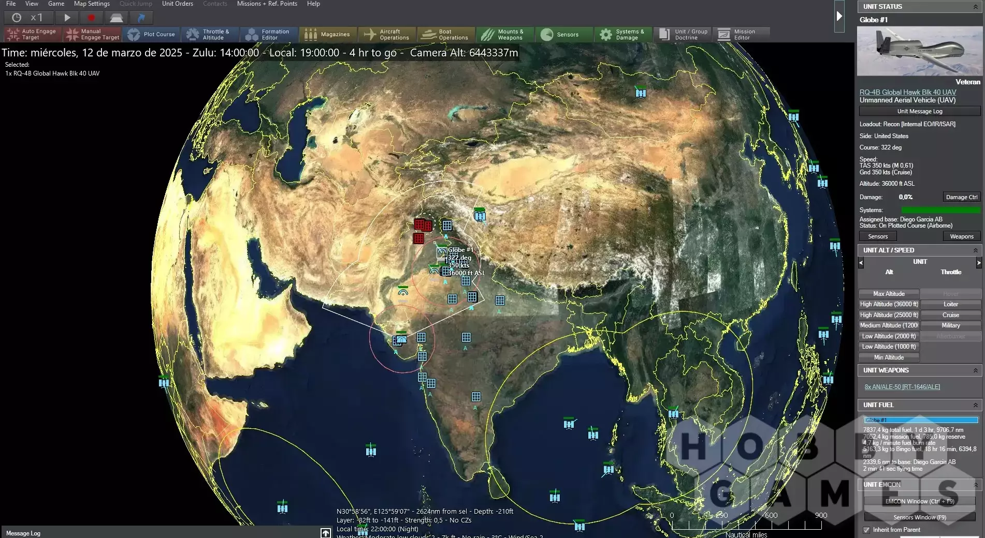Collapse the right side panel with the arrow
The width and height of the screenshot is (985, 538).
839,16
